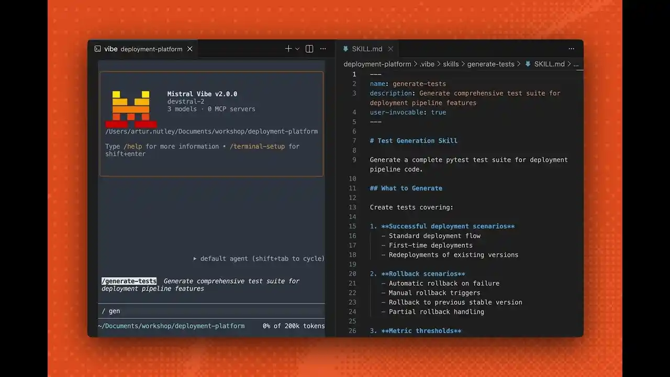Screen dimensions: 670x377
Task: Open the dropdown arrow beside the plus icon
Action: pos(297,49)
